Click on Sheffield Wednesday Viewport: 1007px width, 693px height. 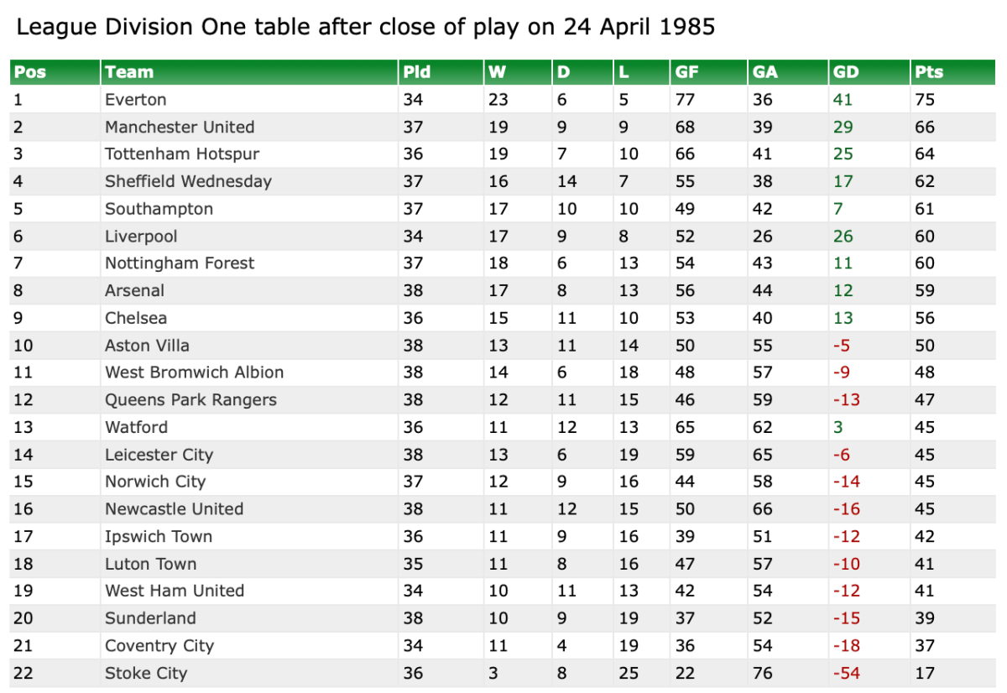pos(188,181)
